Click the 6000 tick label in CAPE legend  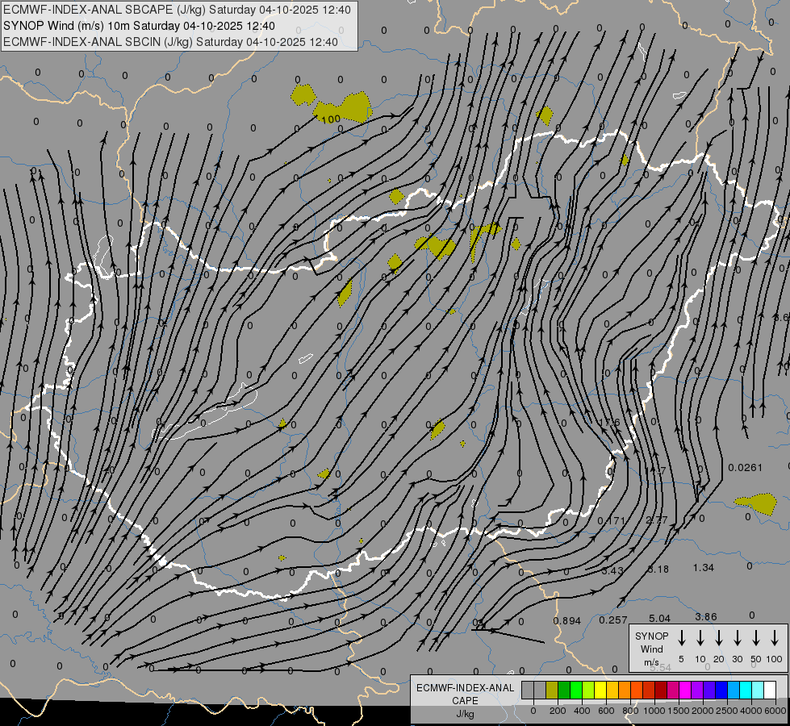(775, 711)
